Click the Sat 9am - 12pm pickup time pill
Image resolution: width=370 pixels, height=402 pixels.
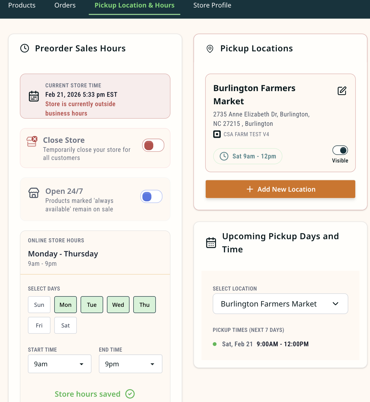click(x=247, y=156)
